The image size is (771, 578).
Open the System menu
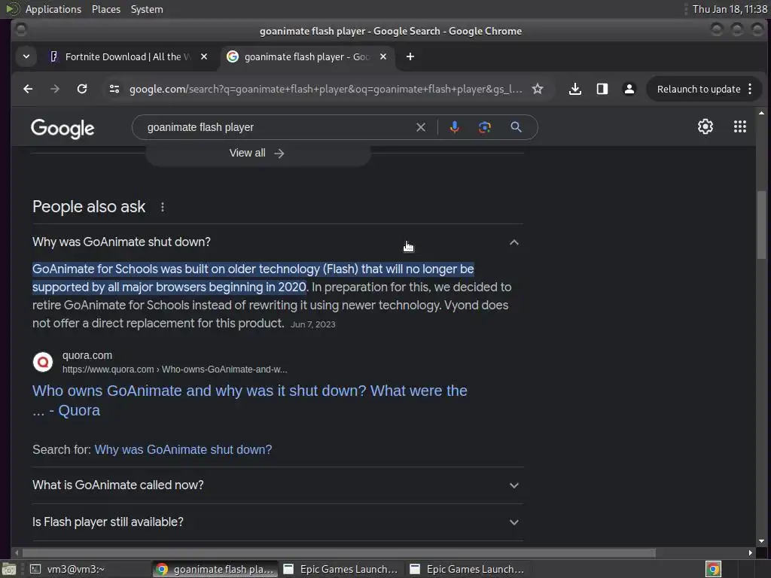tap(147, 9)
